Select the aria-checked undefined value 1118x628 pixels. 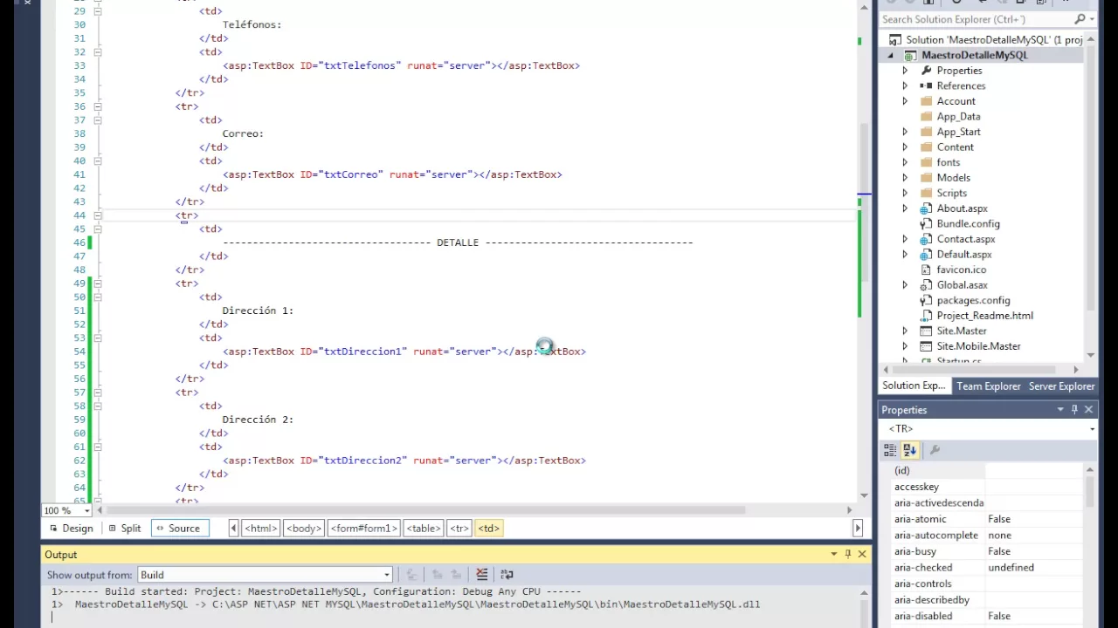(x=1035, y=568)
